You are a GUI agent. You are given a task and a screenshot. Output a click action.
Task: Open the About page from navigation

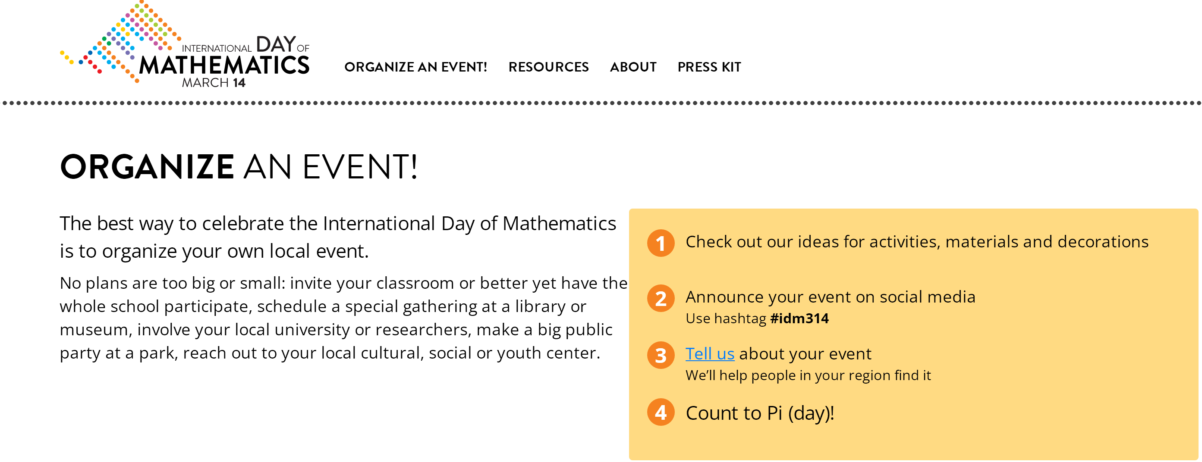[x=633, y=67]
